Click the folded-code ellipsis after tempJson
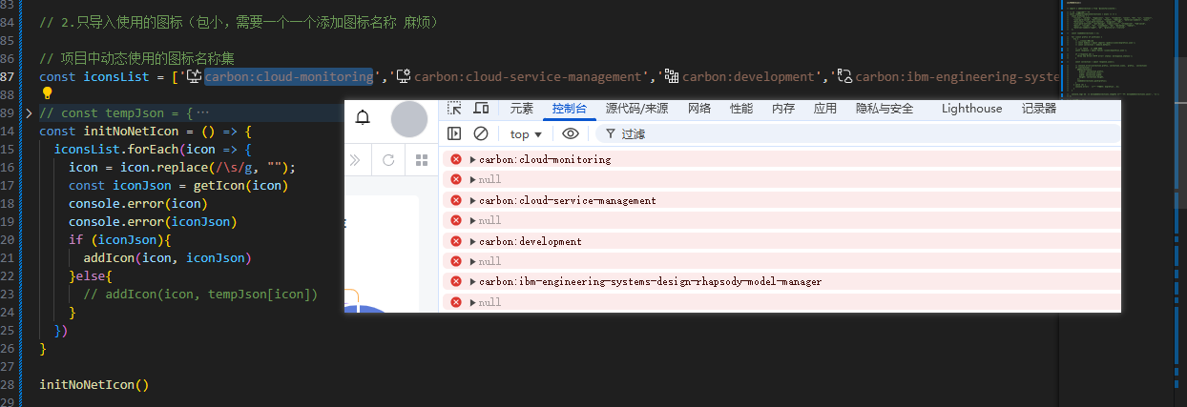 pyautogui.click(x=202, y=112)
